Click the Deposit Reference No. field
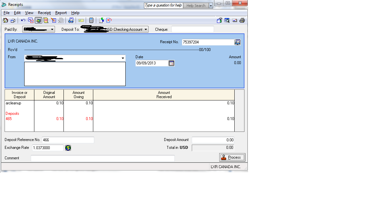The image size is (377, 212). tap(68, 140)
